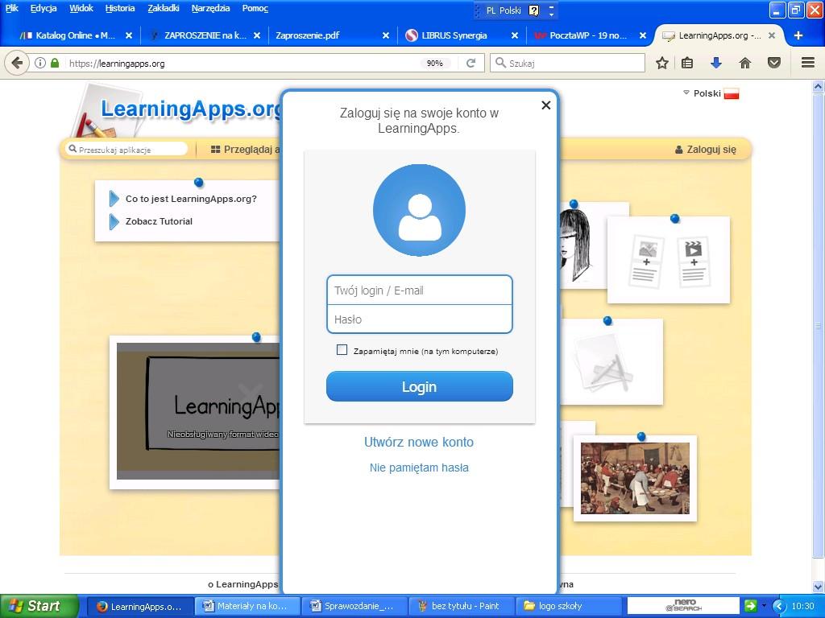Open the Firefox hamburger menu
Screen dimensions: 825x618
coord(808,63)
